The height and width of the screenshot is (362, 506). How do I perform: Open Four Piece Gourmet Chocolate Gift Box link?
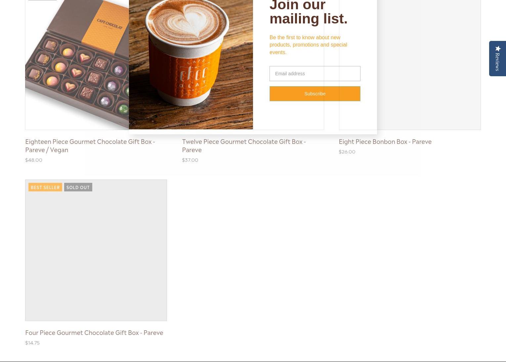click(94, 332)
